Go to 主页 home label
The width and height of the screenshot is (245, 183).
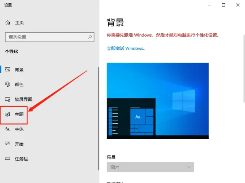click(19, 23)
